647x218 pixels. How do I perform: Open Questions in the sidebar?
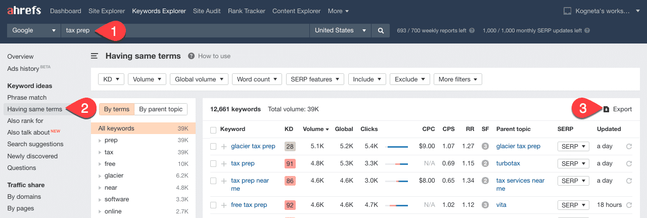[22, 167]
